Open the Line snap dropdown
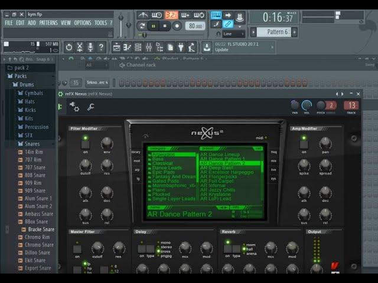The width and height of the screenshot is (378, 283). click(x=233, y=34)
